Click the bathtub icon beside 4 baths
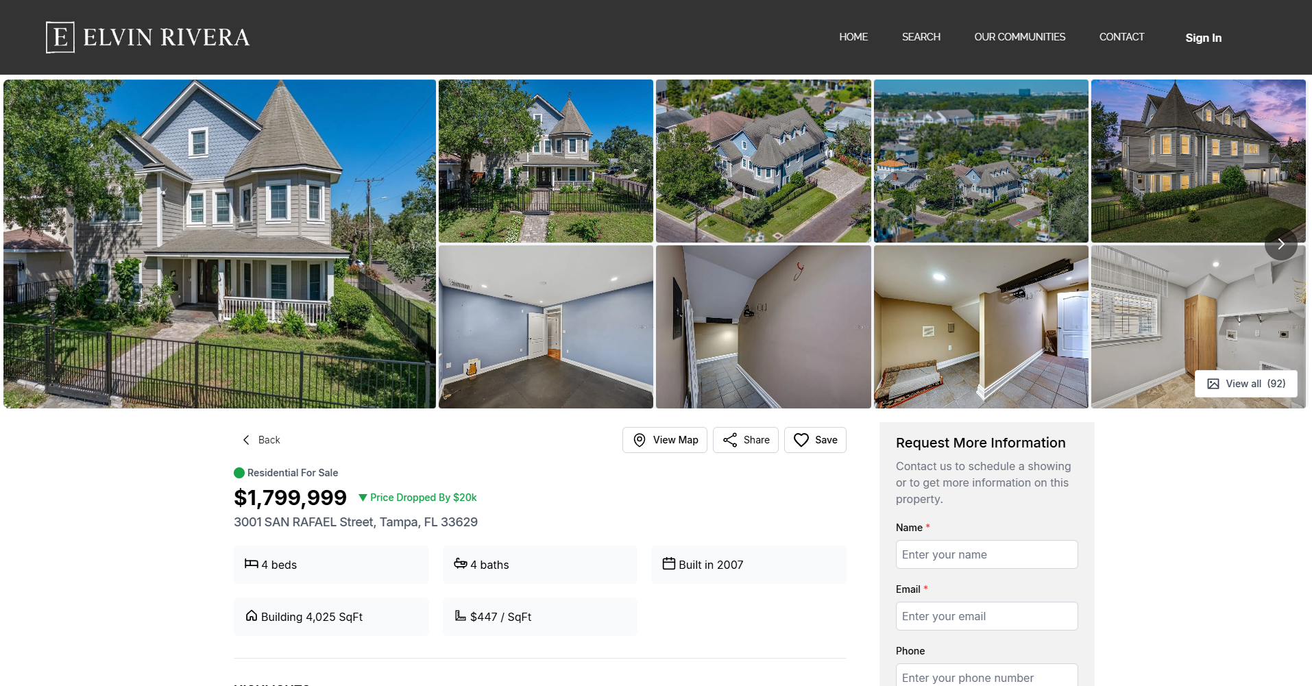This screenshot has width=1312, height=686. click(460, 564)
